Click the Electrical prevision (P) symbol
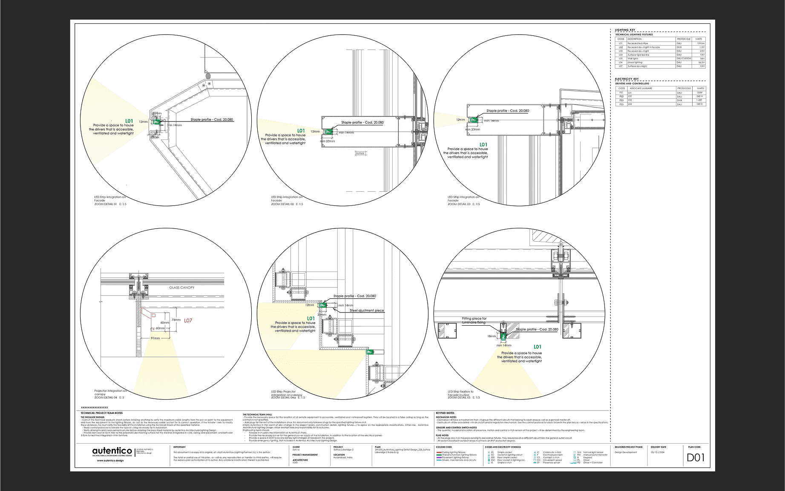This screenshot has width=785, height=491. click(534, 455)
